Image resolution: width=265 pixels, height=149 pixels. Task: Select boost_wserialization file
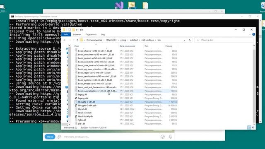pos(97,91)
